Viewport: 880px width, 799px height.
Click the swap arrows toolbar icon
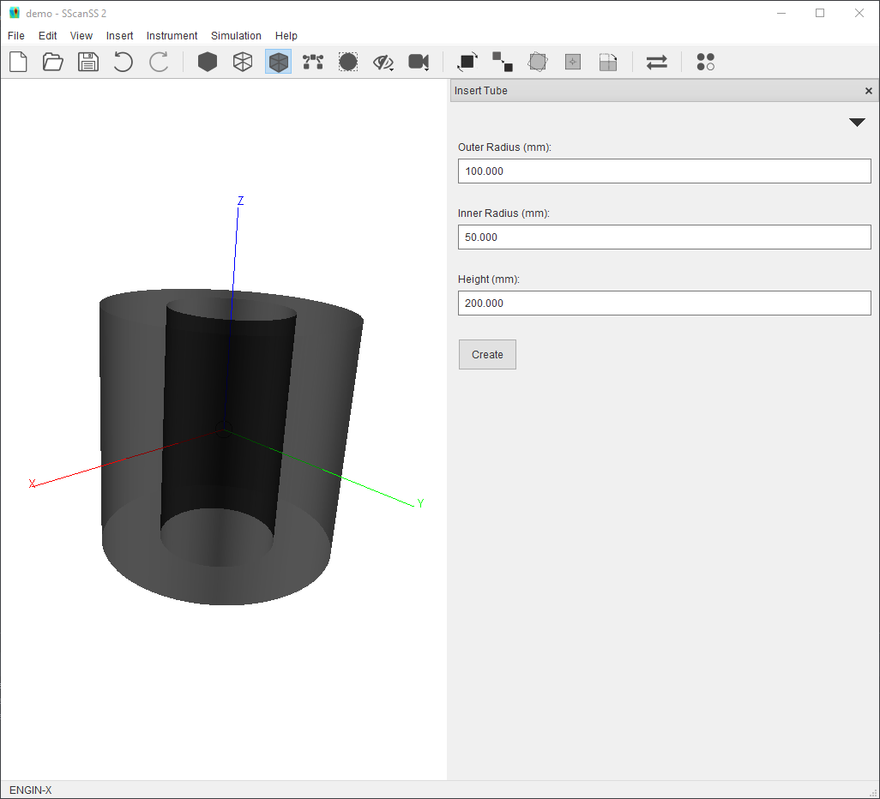(657, 62)
